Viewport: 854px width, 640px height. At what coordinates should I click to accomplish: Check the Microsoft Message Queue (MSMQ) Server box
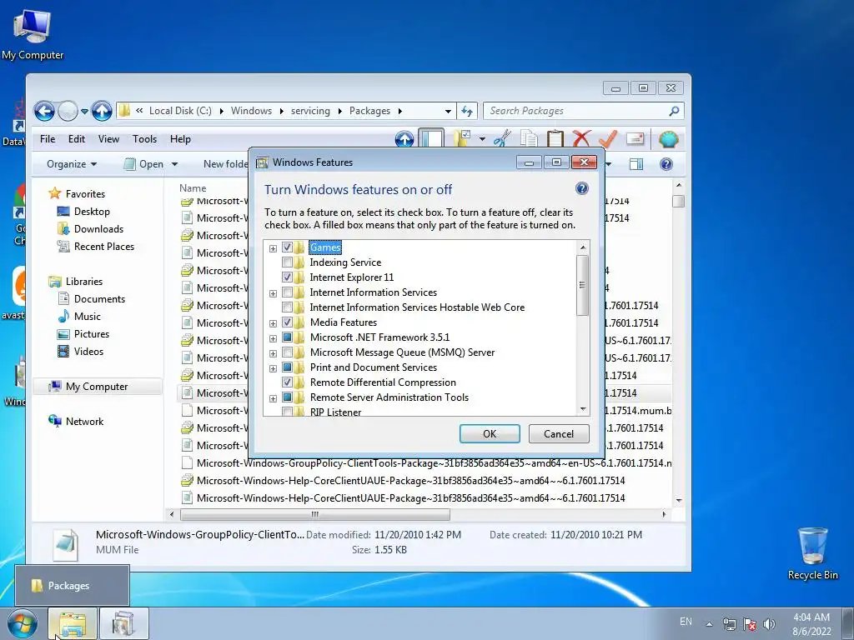[x=287, y=352]
